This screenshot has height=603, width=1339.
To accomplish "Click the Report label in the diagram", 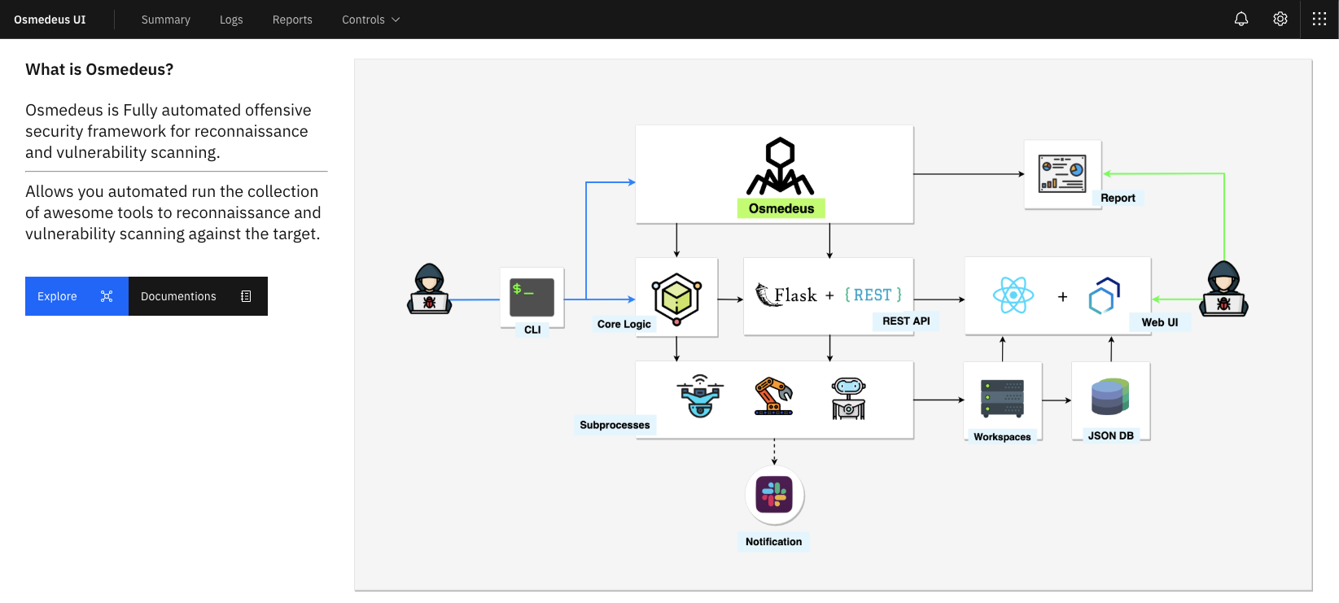I will [x=1118, y=198].
